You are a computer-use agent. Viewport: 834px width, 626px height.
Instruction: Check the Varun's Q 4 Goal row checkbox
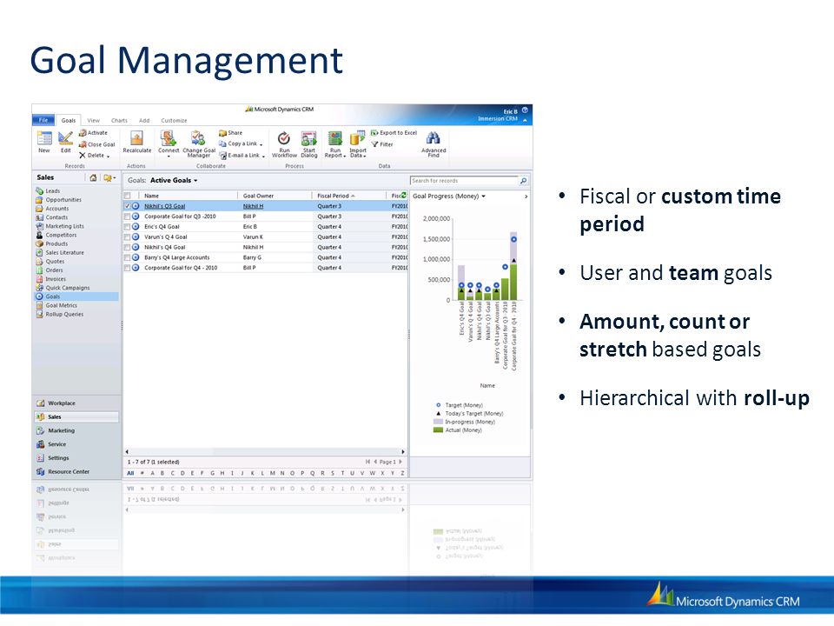pos(128,236)
